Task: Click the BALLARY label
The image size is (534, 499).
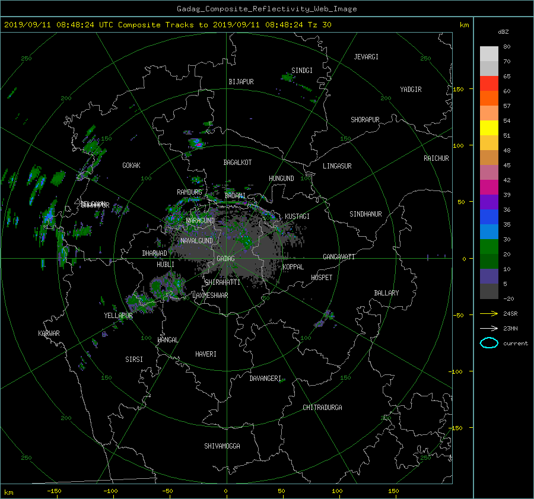Action: click(386, 293)
